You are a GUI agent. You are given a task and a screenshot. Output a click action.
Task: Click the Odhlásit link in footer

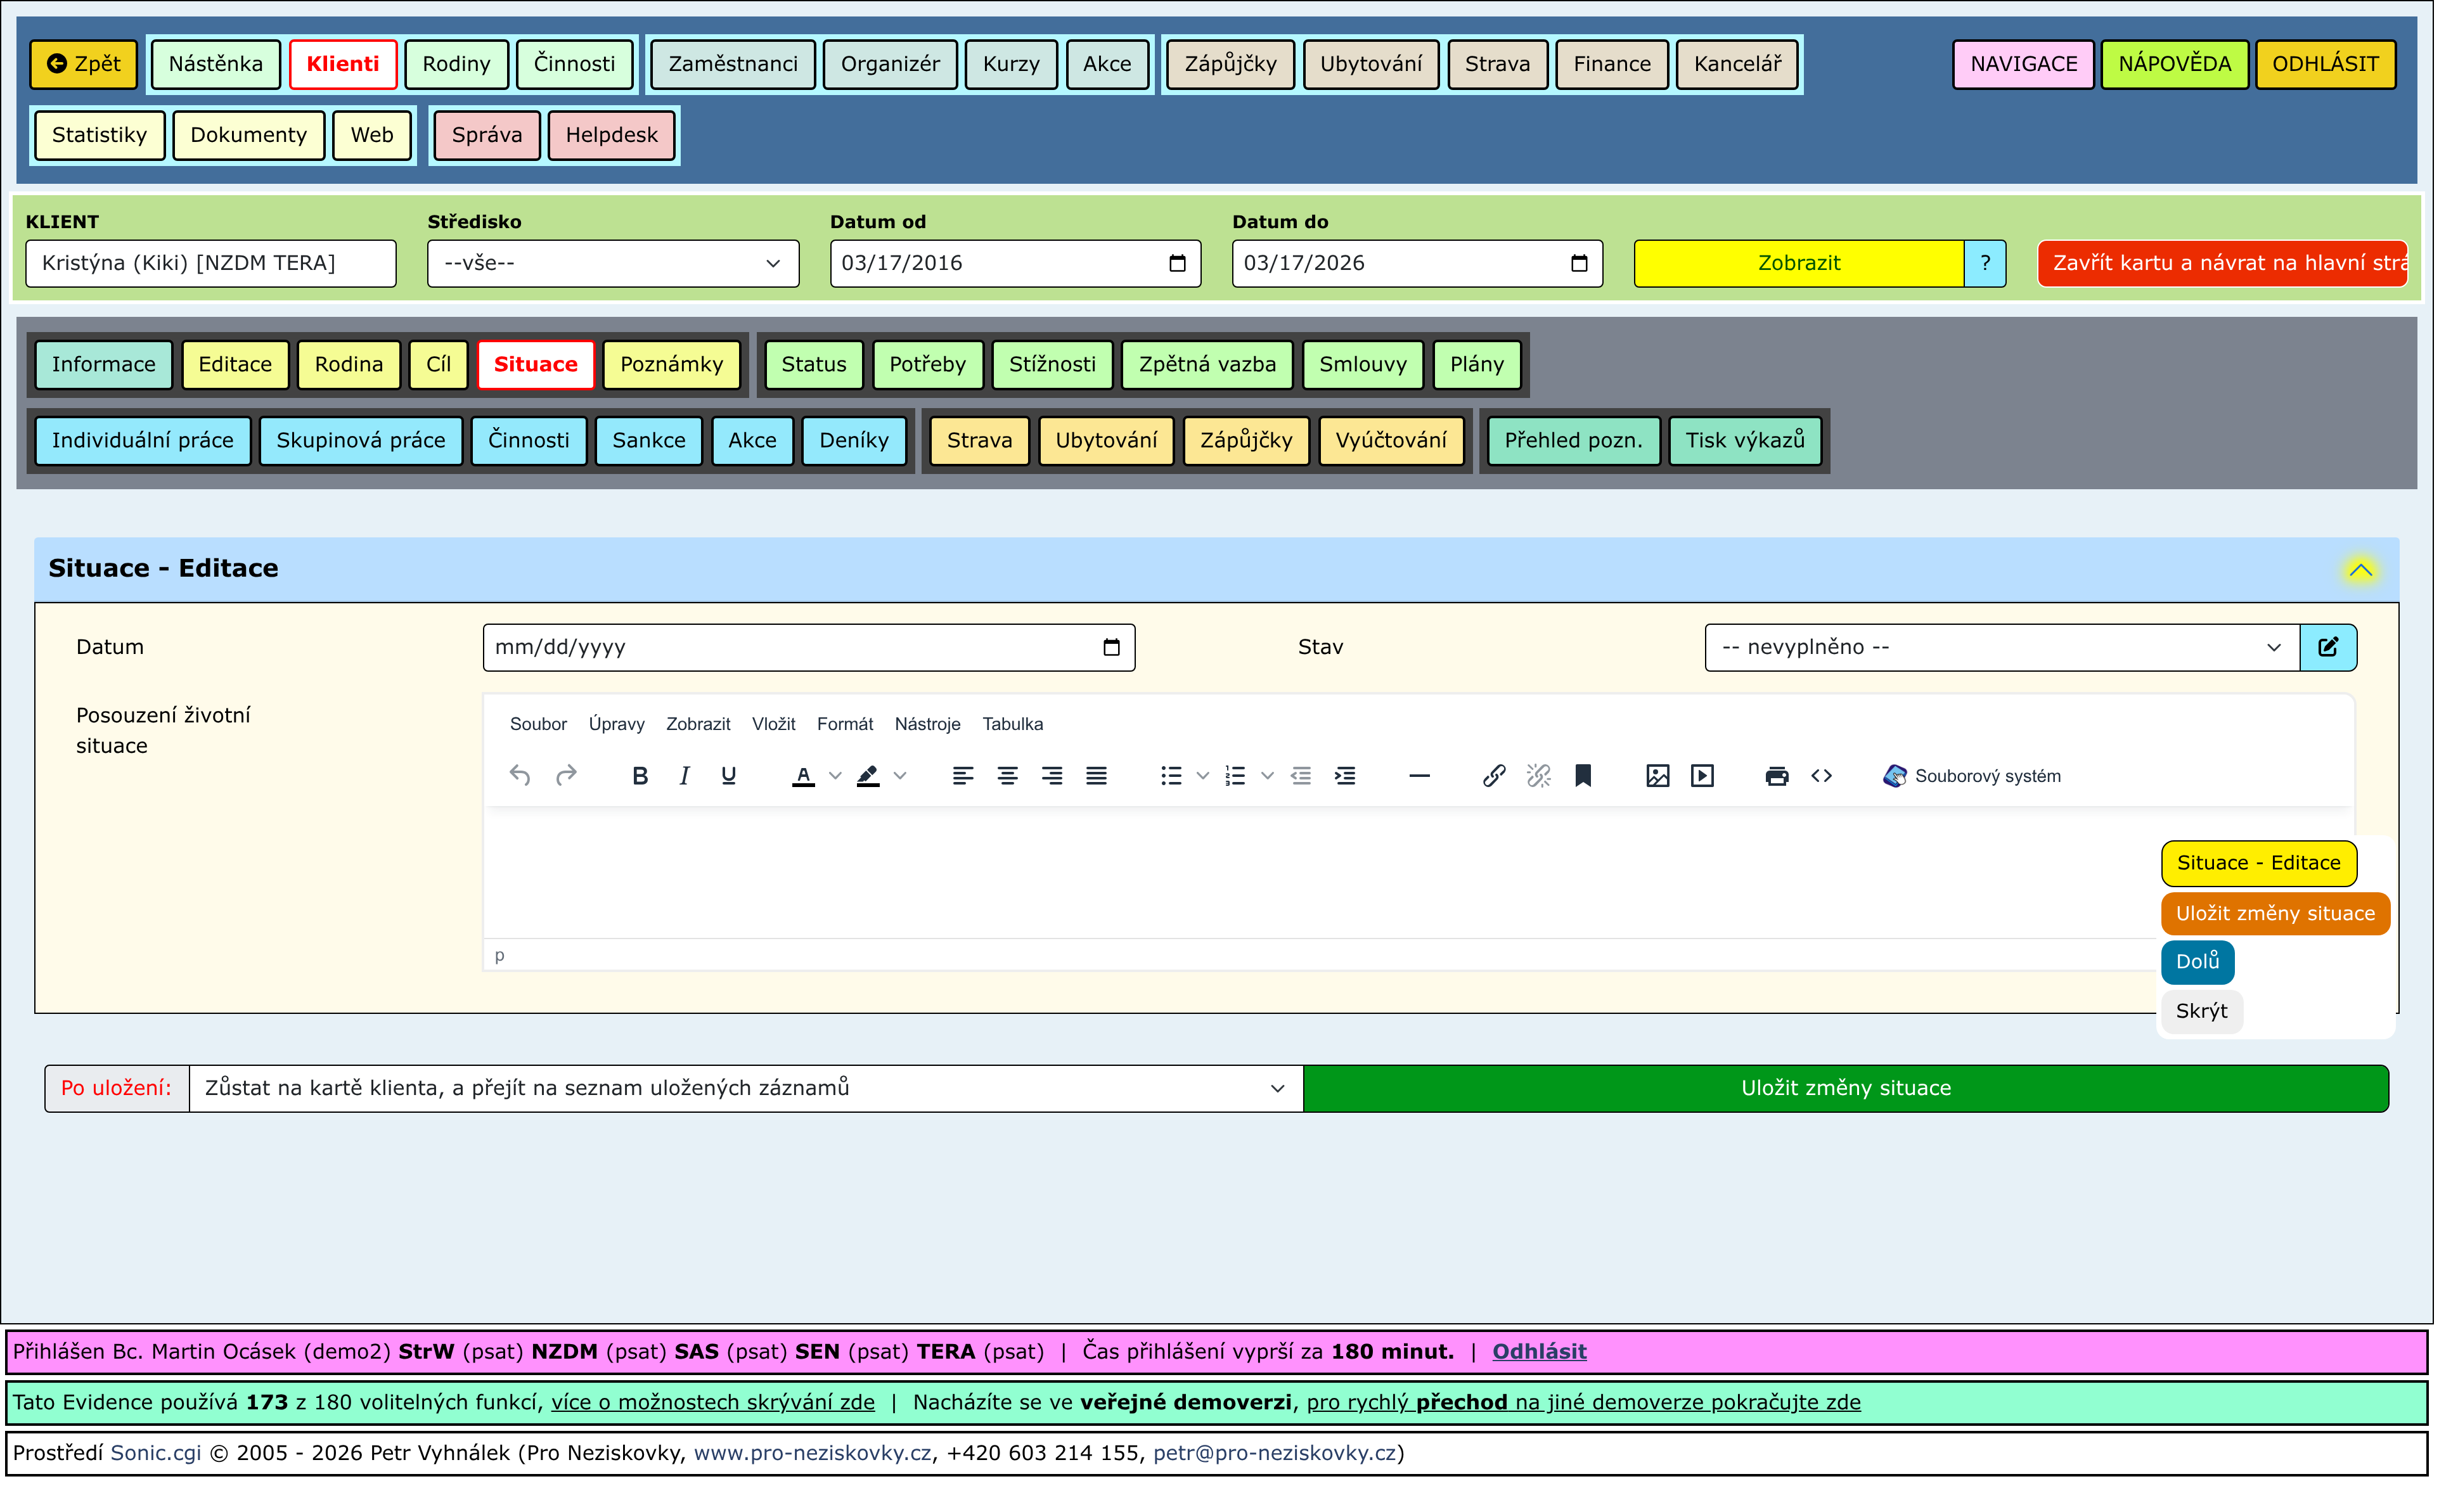[x=1538, y=1352]
